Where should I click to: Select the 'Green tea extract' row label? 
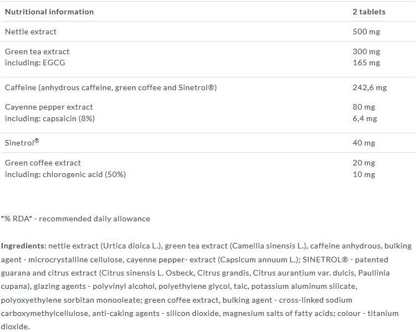tap(37, 51)
